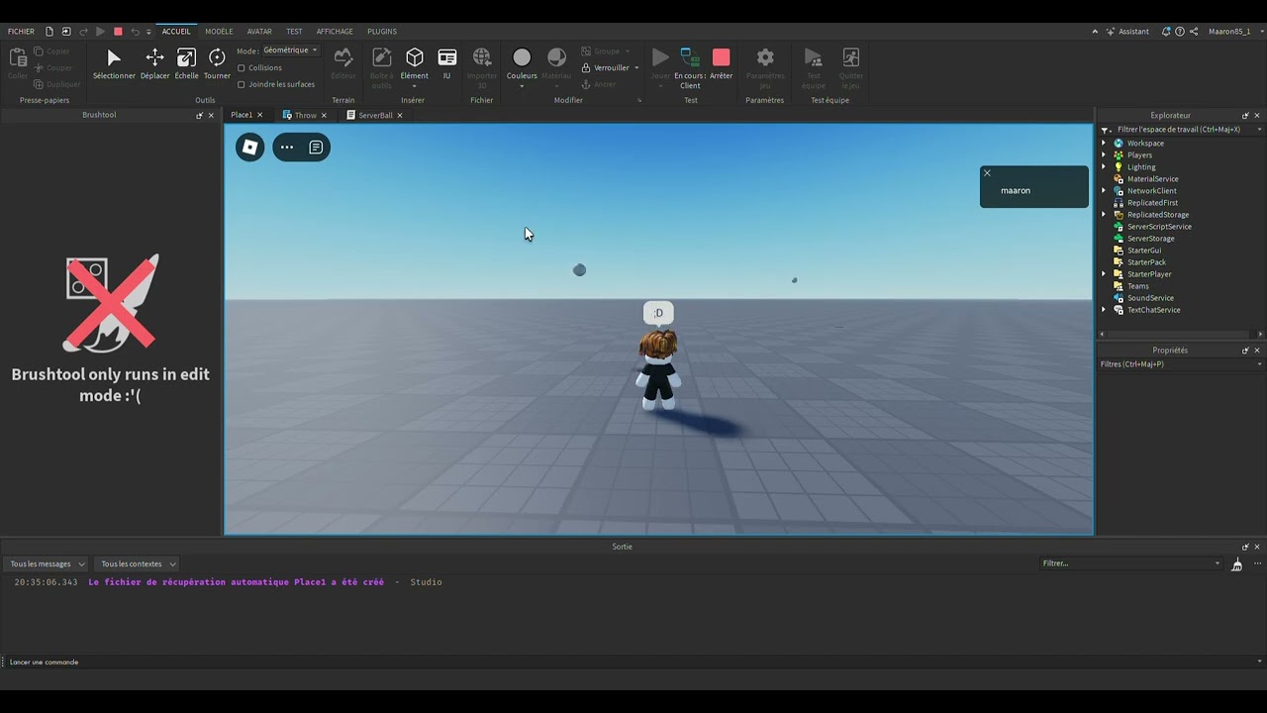The width and height of the screenshot is (1267, 713).
Task: Open the Tous les messages dropdown
Action: (48, 564)
